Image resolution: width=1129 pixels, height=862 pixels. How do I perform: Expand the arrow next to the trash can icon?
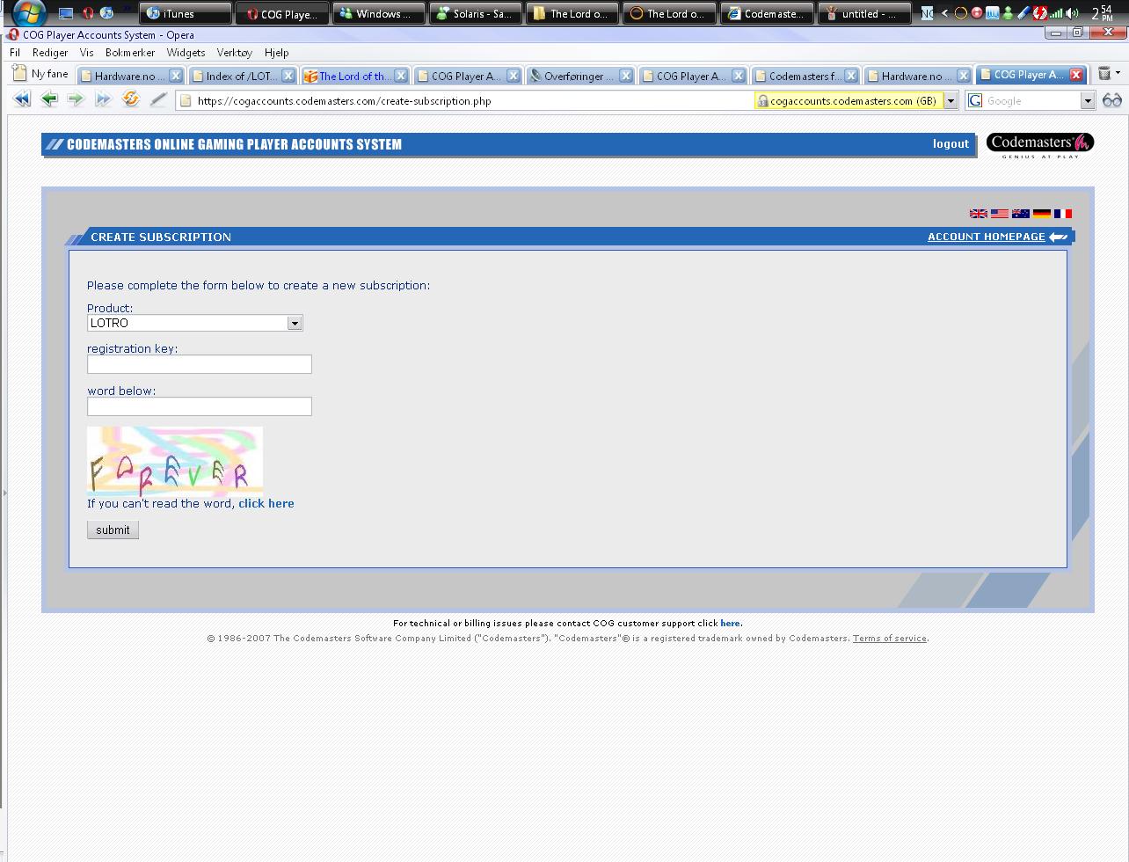coord(1118,74)
